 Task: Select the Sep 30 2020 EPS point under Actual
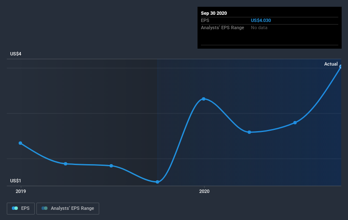341,66
